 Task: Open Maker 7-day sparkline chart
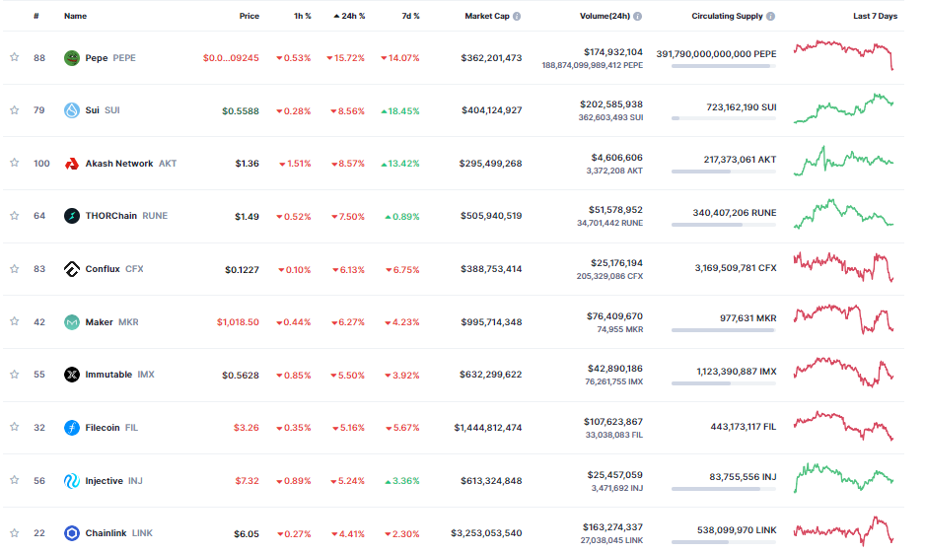click(843, 319)
